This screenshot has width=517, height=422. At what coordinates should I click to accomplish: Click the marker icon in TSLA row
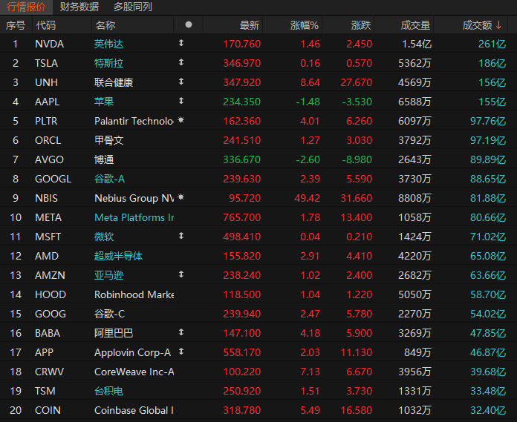[x=181, y=62]
